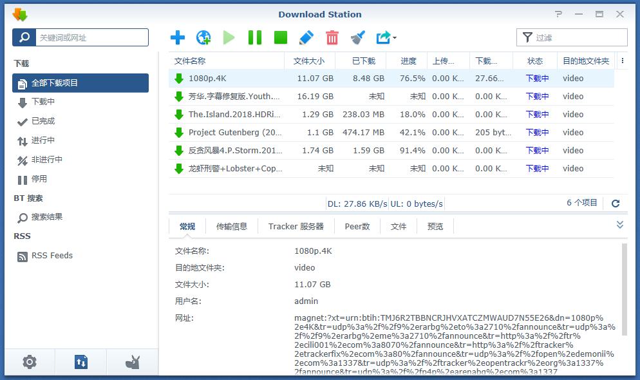Open the share button's dropdown arrow
The image size is (640, 380).
tap(395, 39)
